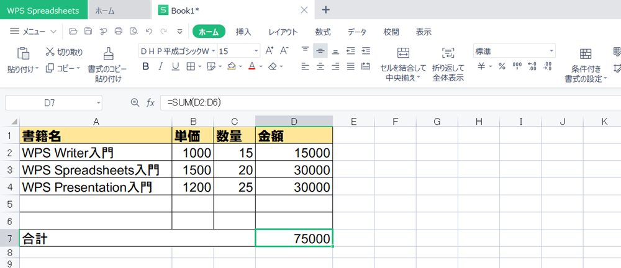Open the 数式 ribbon tab
Screen dimensions: 621x268
click(x=323, y=32)
